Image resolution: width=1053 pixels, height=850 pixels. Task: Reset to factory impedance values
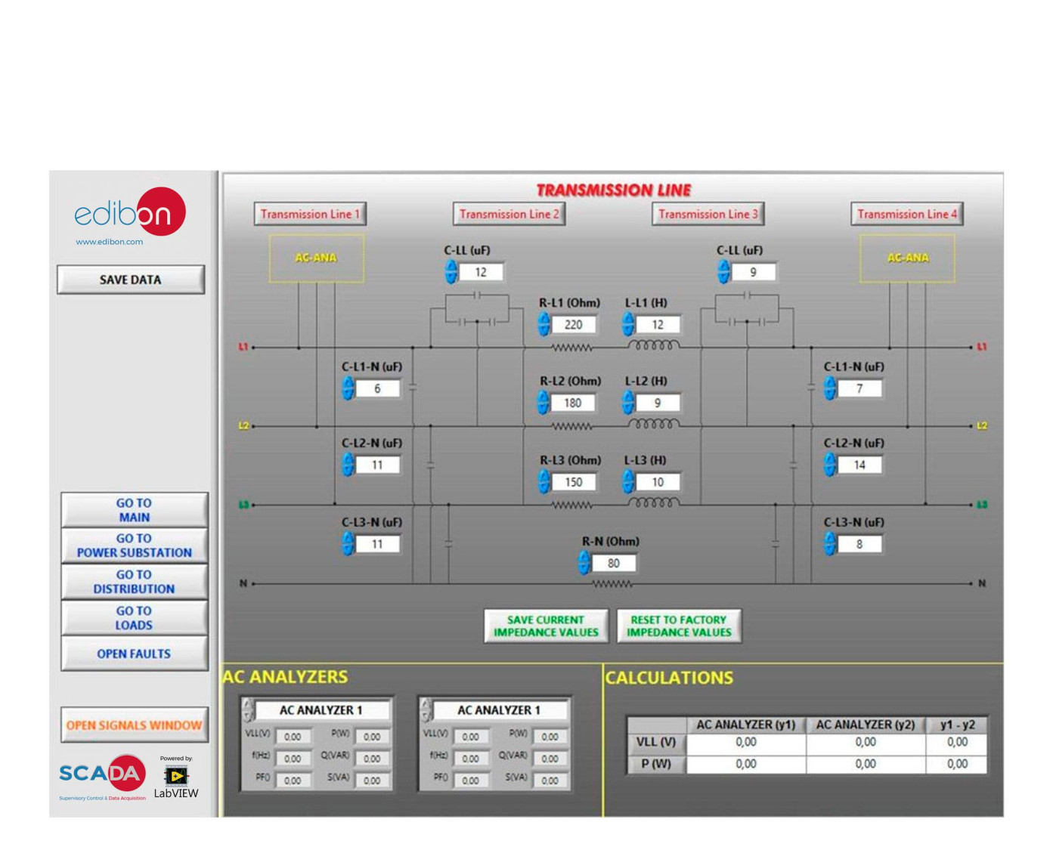[679, 626]
